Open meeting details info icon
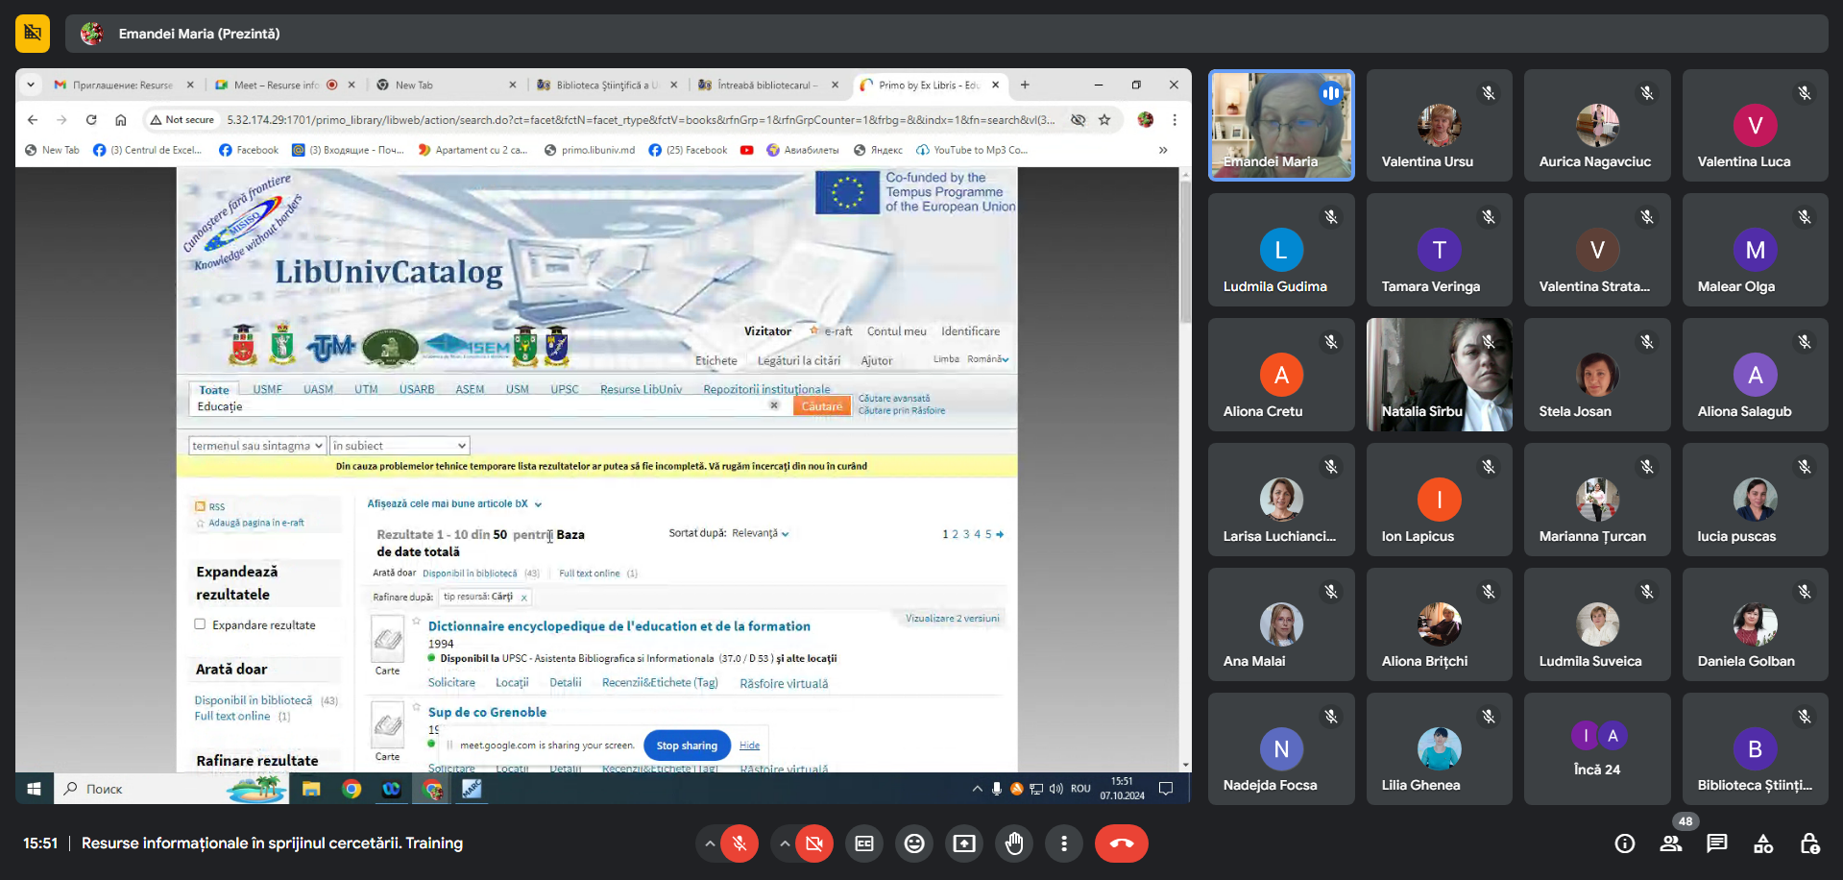1843x880 pixels. click(1624, 843)
